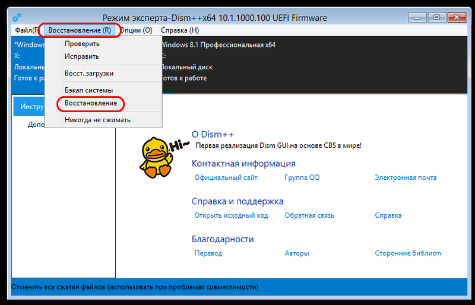
Task: Open the Файл menu
Action: tap(27, 30)
